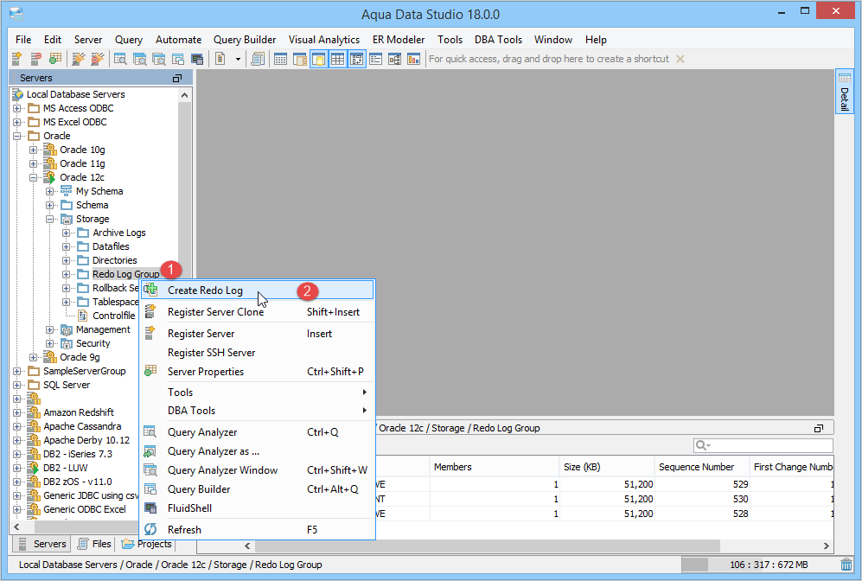Expand the MS Excel ODBC folder
862x581 pixels.
point(17,122)
